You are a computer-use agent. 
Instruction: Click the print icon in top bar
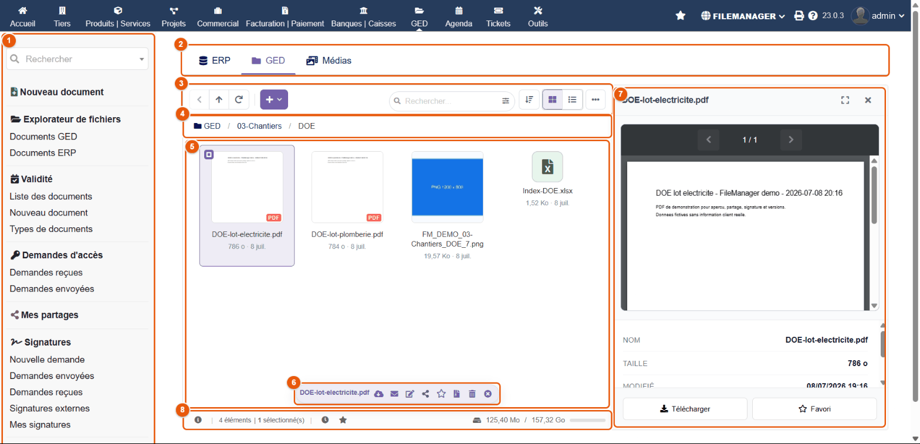point(799,16)
